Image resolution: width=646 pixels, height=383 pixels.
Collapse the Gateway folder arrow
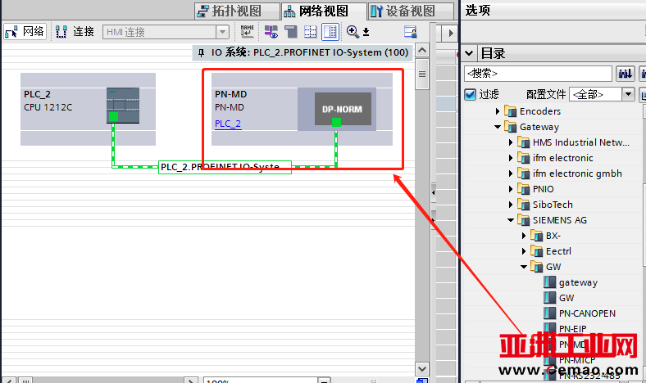click(498, 127)
